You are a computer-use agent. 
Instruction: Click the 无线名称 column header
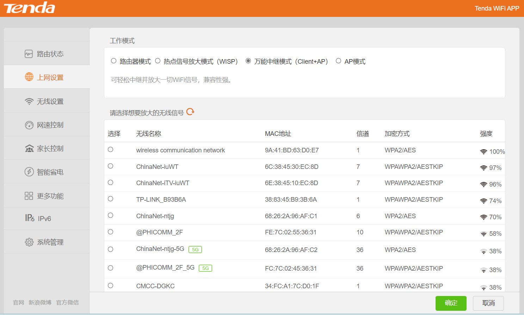click(x=149, y=134)
